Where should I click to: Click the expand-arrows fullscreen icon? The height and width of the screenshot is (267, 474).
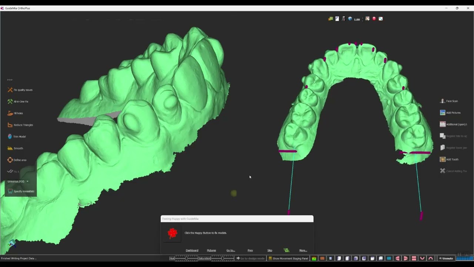381,19
